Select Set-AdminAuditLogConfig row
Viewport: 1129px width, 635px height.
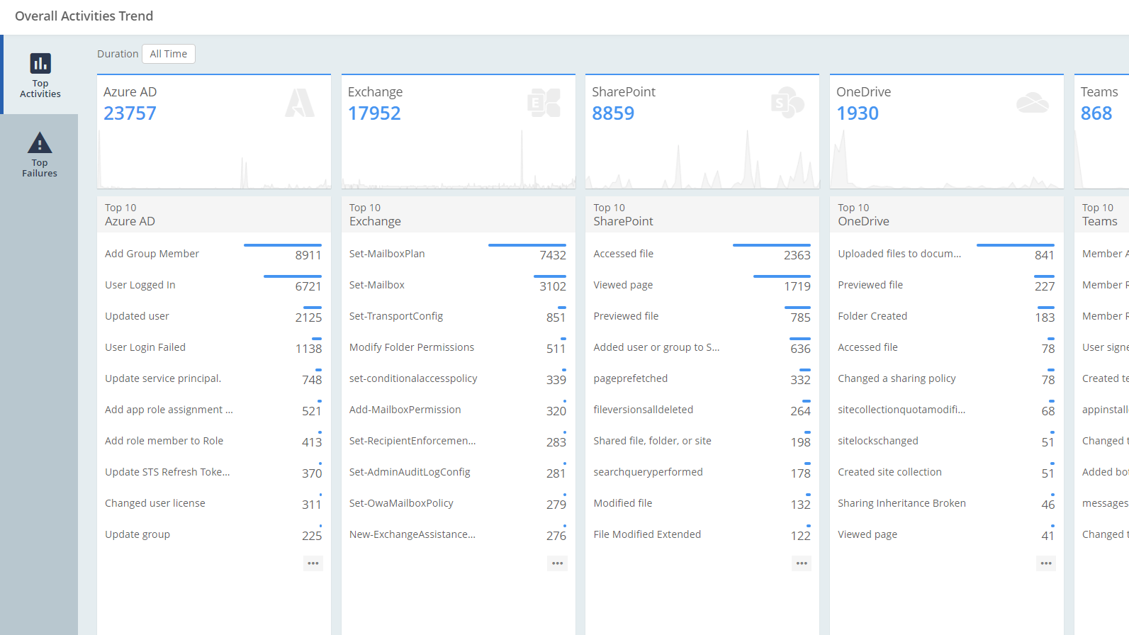458,472
